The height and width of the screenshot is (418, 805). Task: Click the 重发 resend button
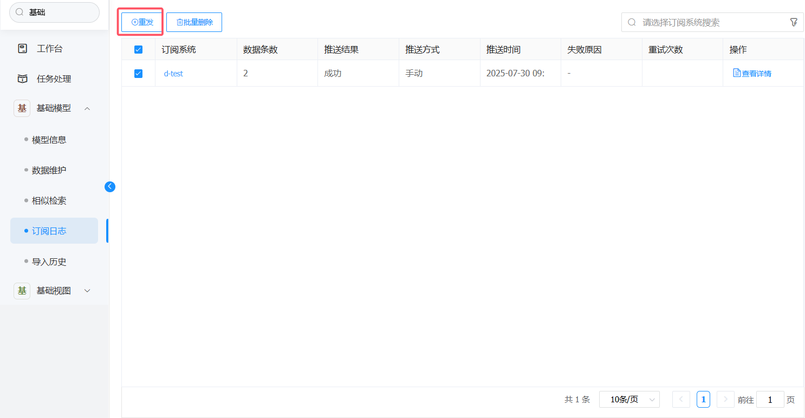[142, 22]
